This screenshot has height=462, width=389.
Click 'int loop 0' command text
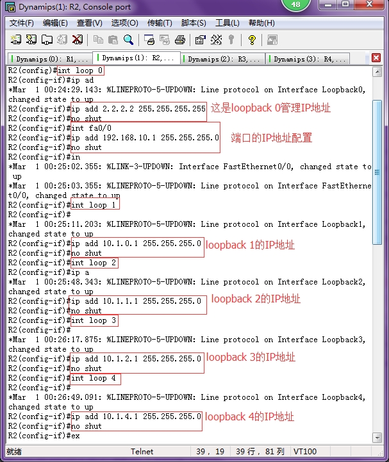[x=80, y=70]
